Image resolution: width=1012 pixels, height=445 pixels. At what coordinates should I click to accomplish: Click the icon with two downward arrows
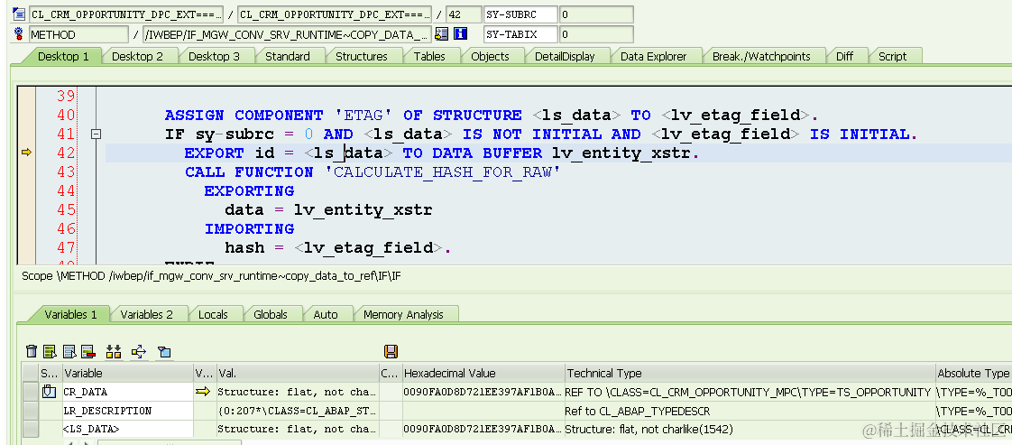[114, 351]
